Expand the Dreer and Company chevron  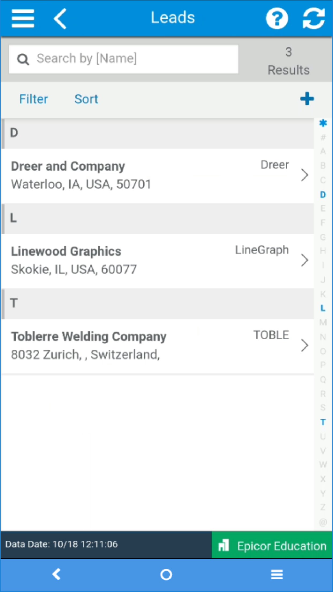[305, 175]
